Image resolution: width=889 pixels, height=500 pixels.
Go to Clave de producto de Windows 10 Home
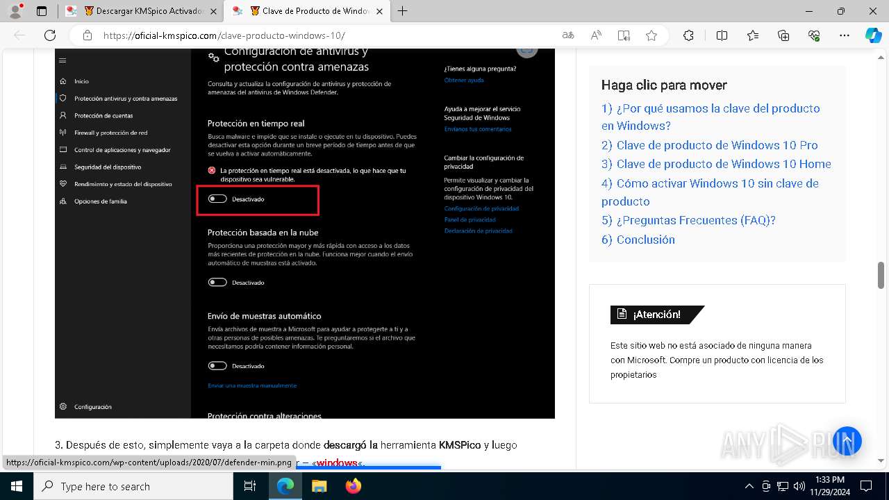(716, 164)
